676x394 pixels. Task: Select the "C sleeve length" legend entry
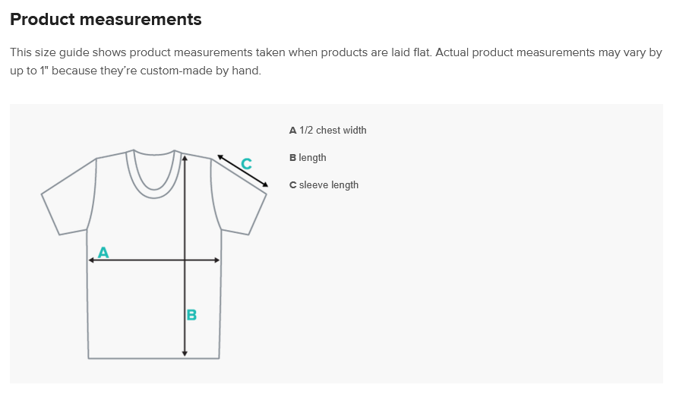[x=324, y=185]
